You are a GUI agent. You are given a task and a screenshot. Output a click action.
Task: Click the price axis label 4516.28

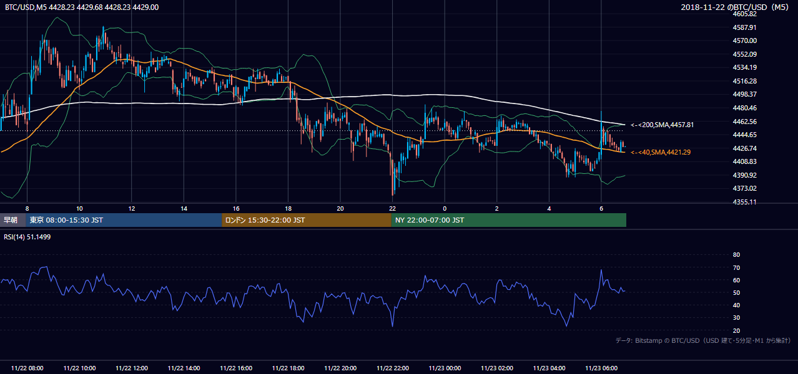pyautogui.click(x=745, y=81)
